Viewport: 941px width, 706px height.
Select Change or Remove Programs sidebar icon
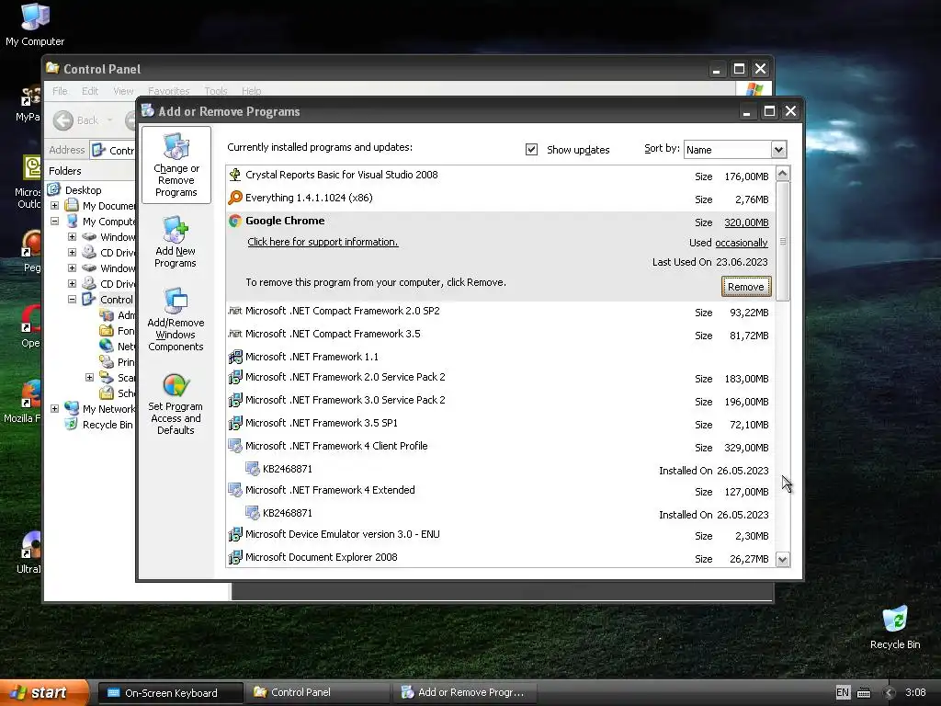(176, 165)
